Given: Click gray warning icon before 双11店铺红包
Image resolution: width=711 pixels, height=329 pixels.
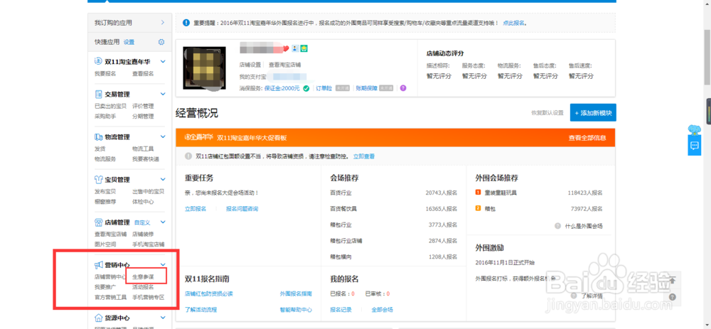Looking at the screenshot, I should pyautogui.click(x=188, y=156).
